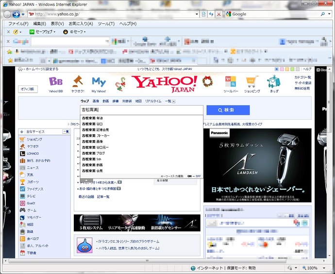Viewport: 335px width, 274px height.
Task: Open ゲーム in the services sidebar
Action: (x=32, y=210)
